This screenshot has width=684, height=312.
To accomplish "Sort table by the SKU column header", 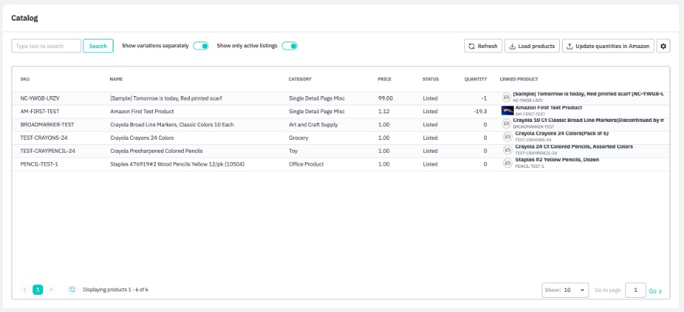I will (x=25, y=79).
